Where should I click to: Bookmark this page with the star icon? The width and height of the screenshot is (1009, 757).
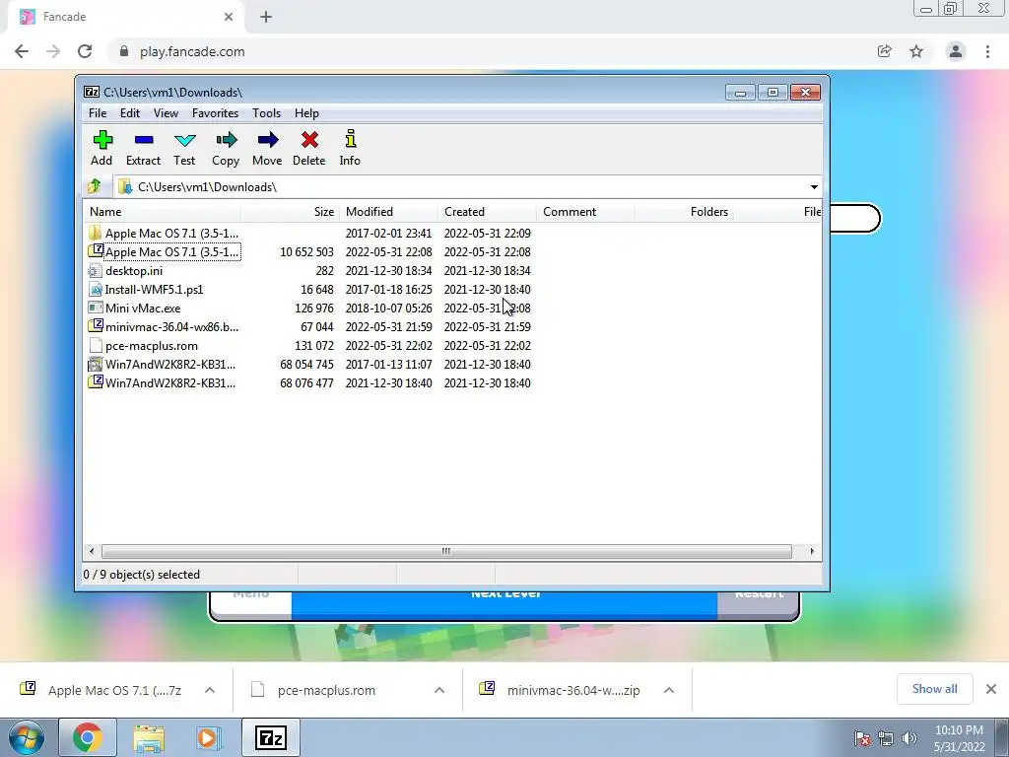(916, 51)
